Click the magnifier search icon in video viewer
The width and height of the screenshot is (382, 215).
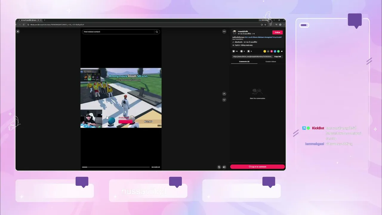coord(157,32)
